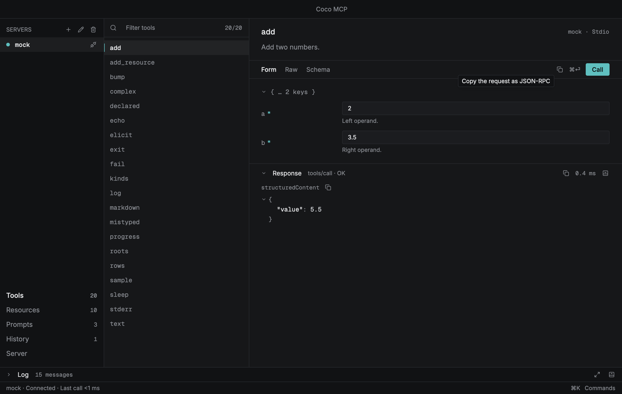
Task: Select the bump tool
Action: 176,77
